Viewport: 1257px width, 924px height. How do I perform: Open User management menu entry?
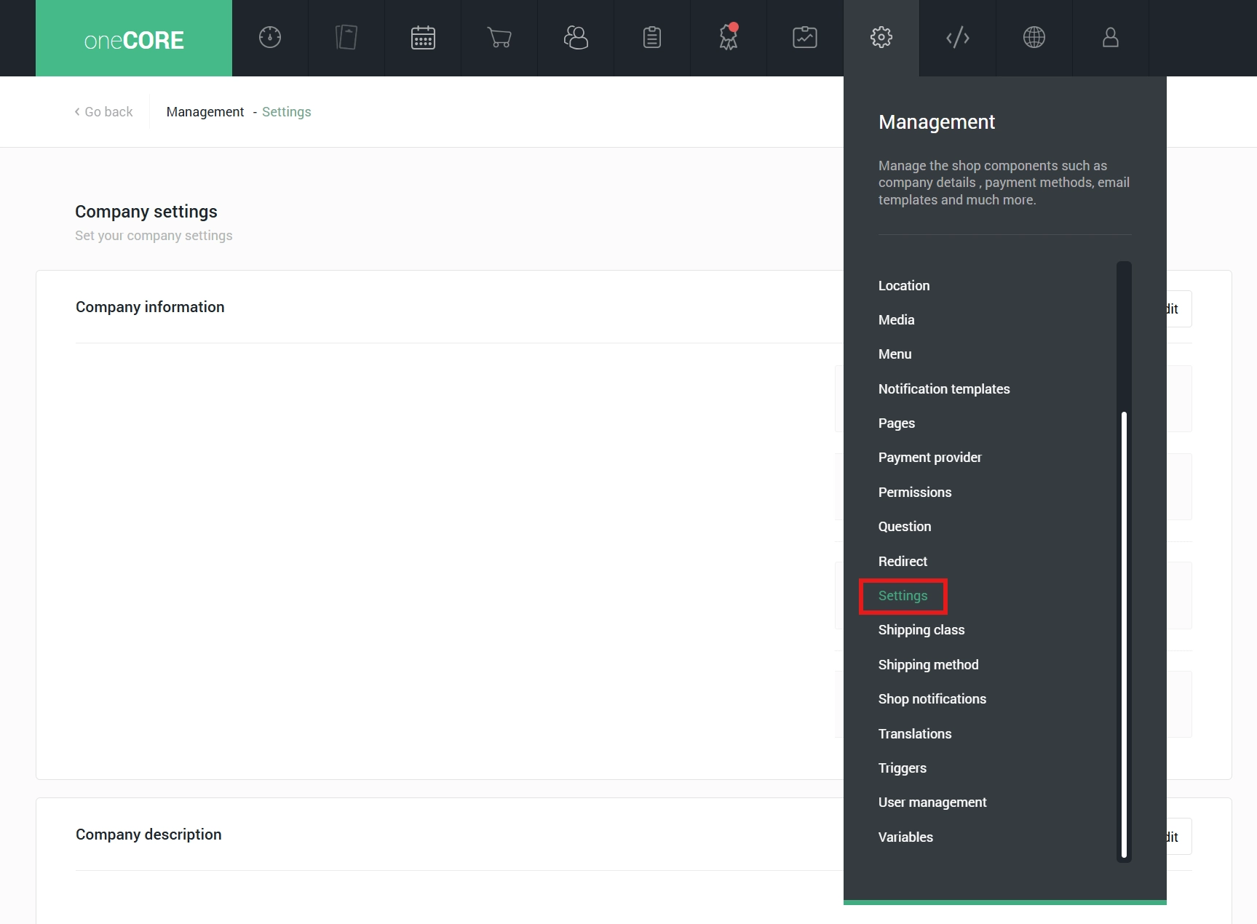click(x=932, y=802)
